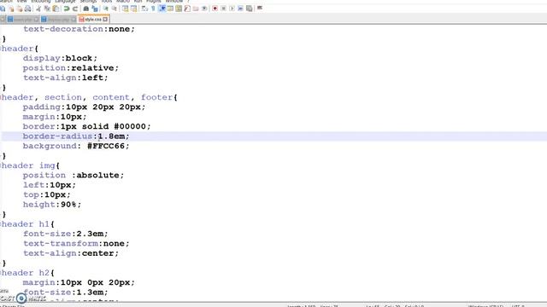The height and width of the screenshot is (307, 547).
Task: Collapse the 'header h2{' block
Action: [1, 273]
